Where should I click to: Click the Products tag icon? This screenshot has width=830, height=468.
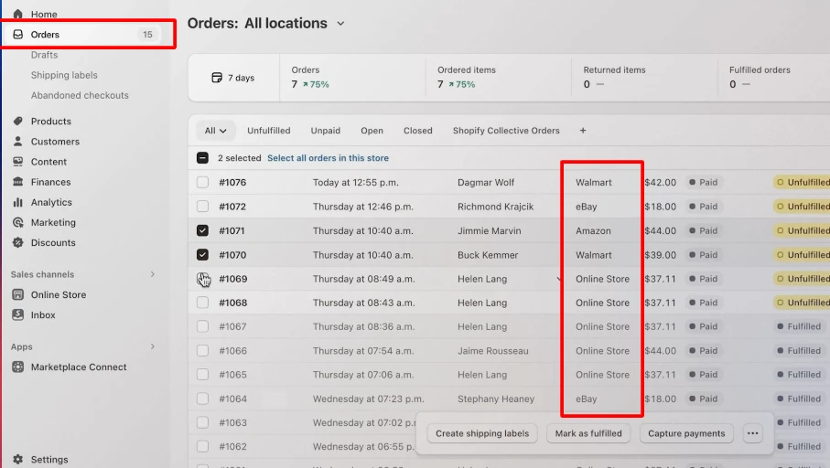(x=18, y=121)
